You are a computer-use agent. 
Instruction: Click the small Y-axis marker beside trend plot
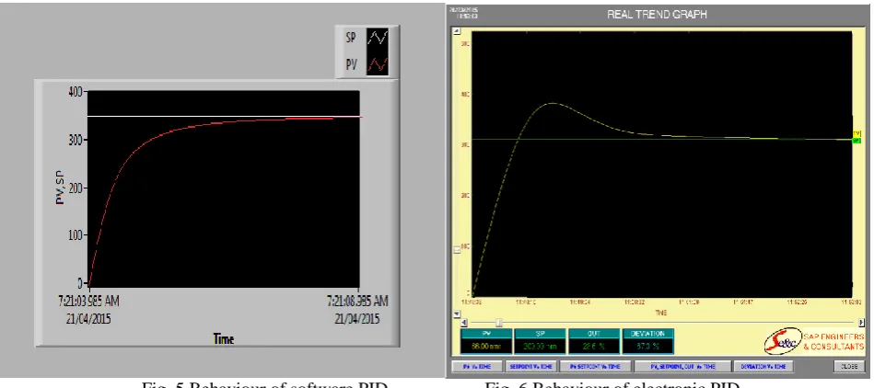pos(458,250)
